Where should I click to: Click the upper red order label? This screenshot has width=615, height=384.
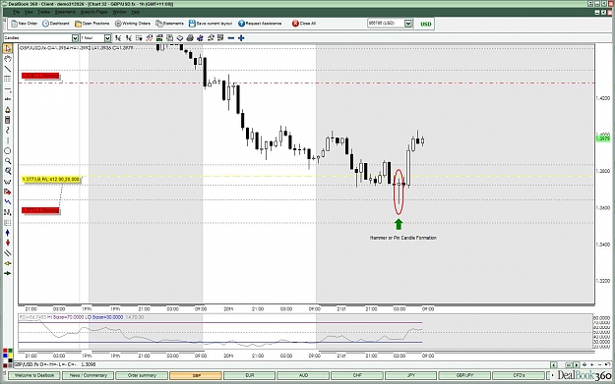(x=40, y=76)
